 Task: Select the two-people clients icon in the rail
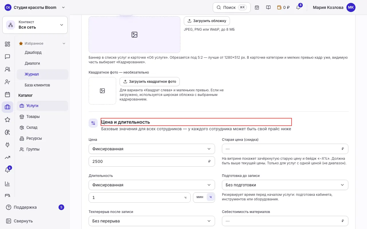(x=7, y=69)
